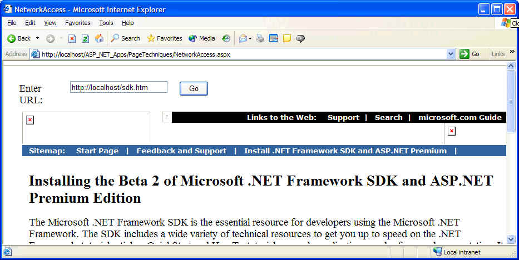Click the Back navigation arrow
Viewport: 519px width, 260px height.
point(18,38)
